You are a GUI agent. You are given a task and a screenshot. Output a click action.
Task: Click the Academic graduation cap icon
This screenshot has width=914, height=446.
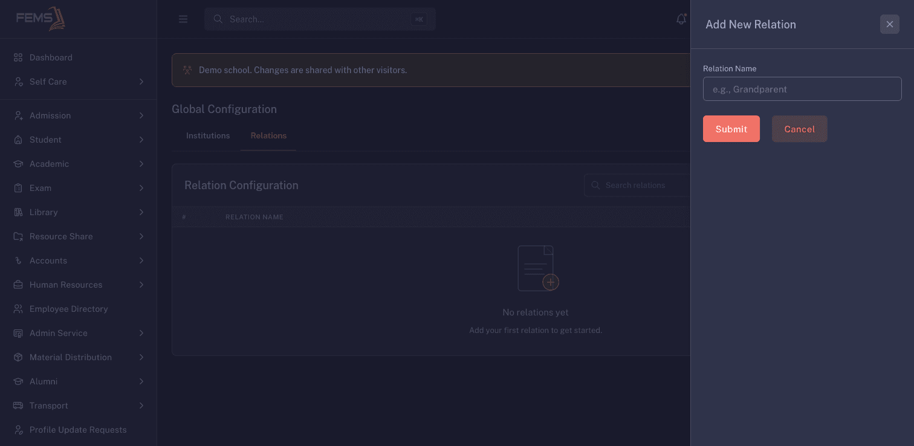(x=18, y=164)
